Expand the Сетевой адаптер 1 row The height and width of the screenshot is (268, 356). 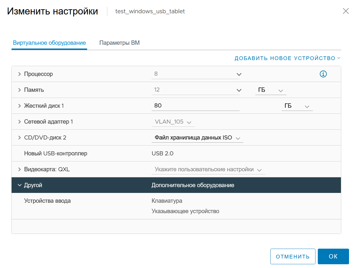coord(19,122)
